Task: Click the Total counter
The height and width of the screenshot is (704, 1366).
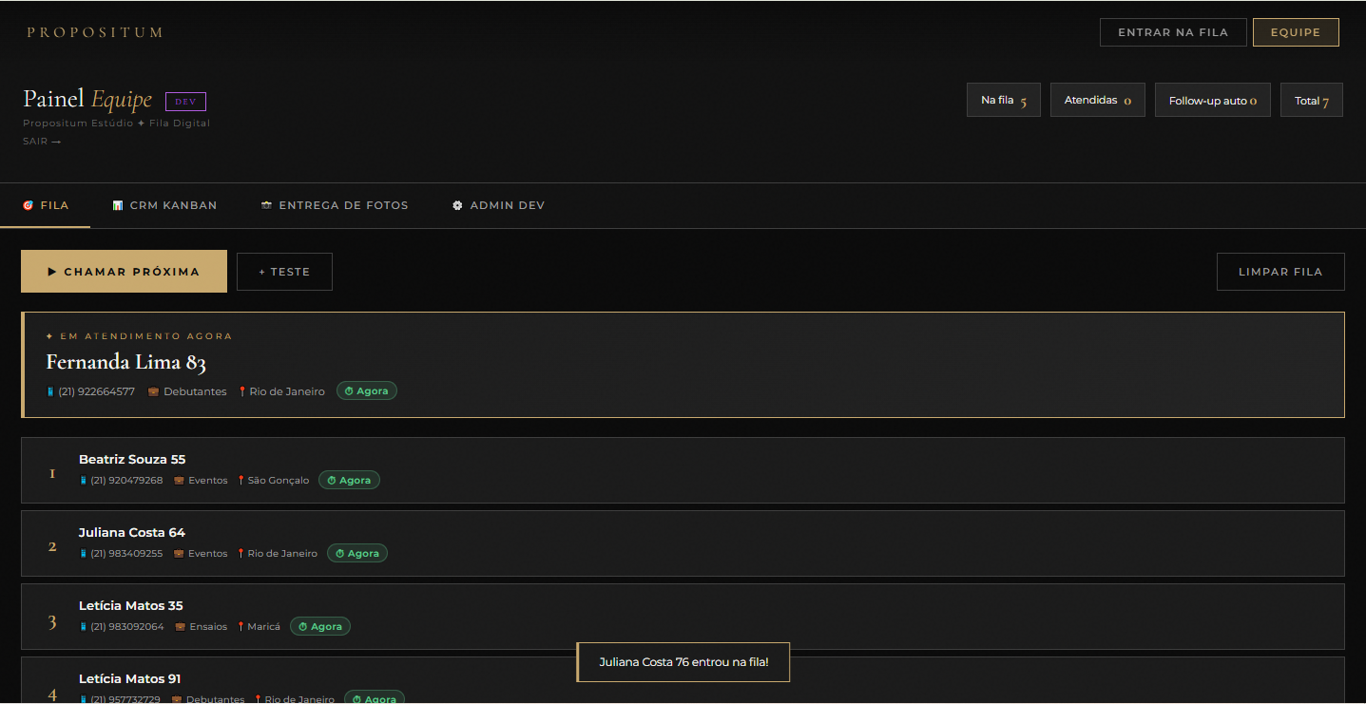Action: point(1312,100)
